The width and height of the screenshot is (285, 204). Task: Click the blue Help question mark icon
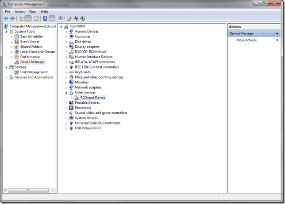[45, 19]
